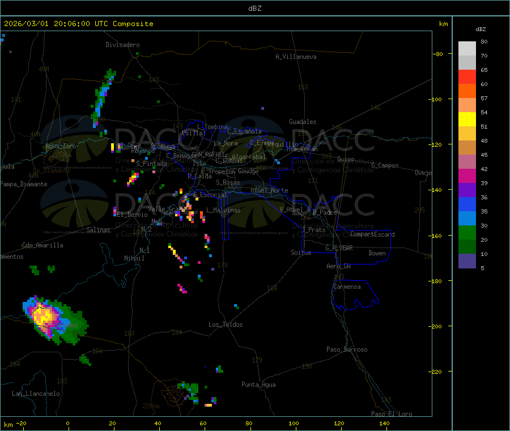Click the yellow 51-54 dBZ legend swatch
The height and width of the screenshot is (431, 510).
pos(467,120)
